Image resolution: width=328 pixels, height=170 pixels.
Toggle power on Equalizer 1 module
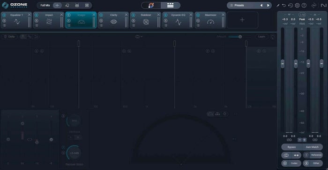tap(4, 15)
